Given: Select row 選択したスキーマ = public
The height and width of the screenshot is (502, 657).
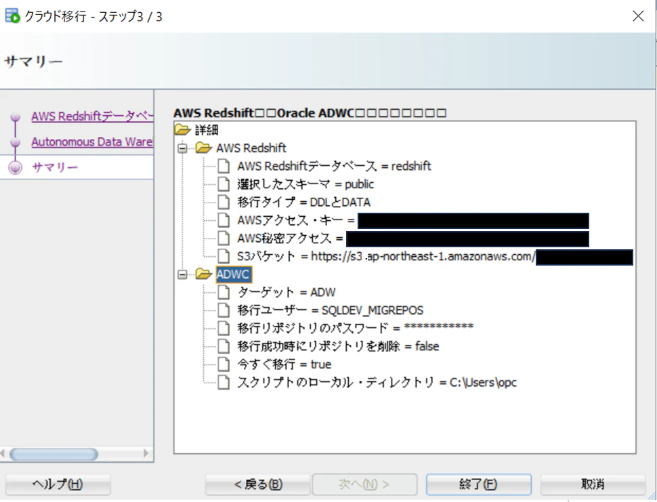Looking at the screenshot, I should pyautogui.click(x=305, y=184).
